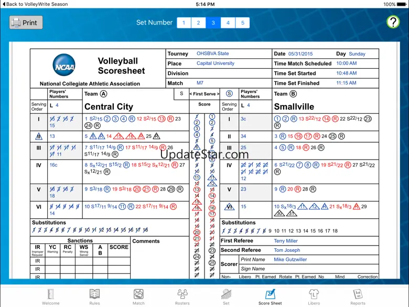Click first referee Terry Miller
The width and height of the screenshot is (409, 307).
286,241
